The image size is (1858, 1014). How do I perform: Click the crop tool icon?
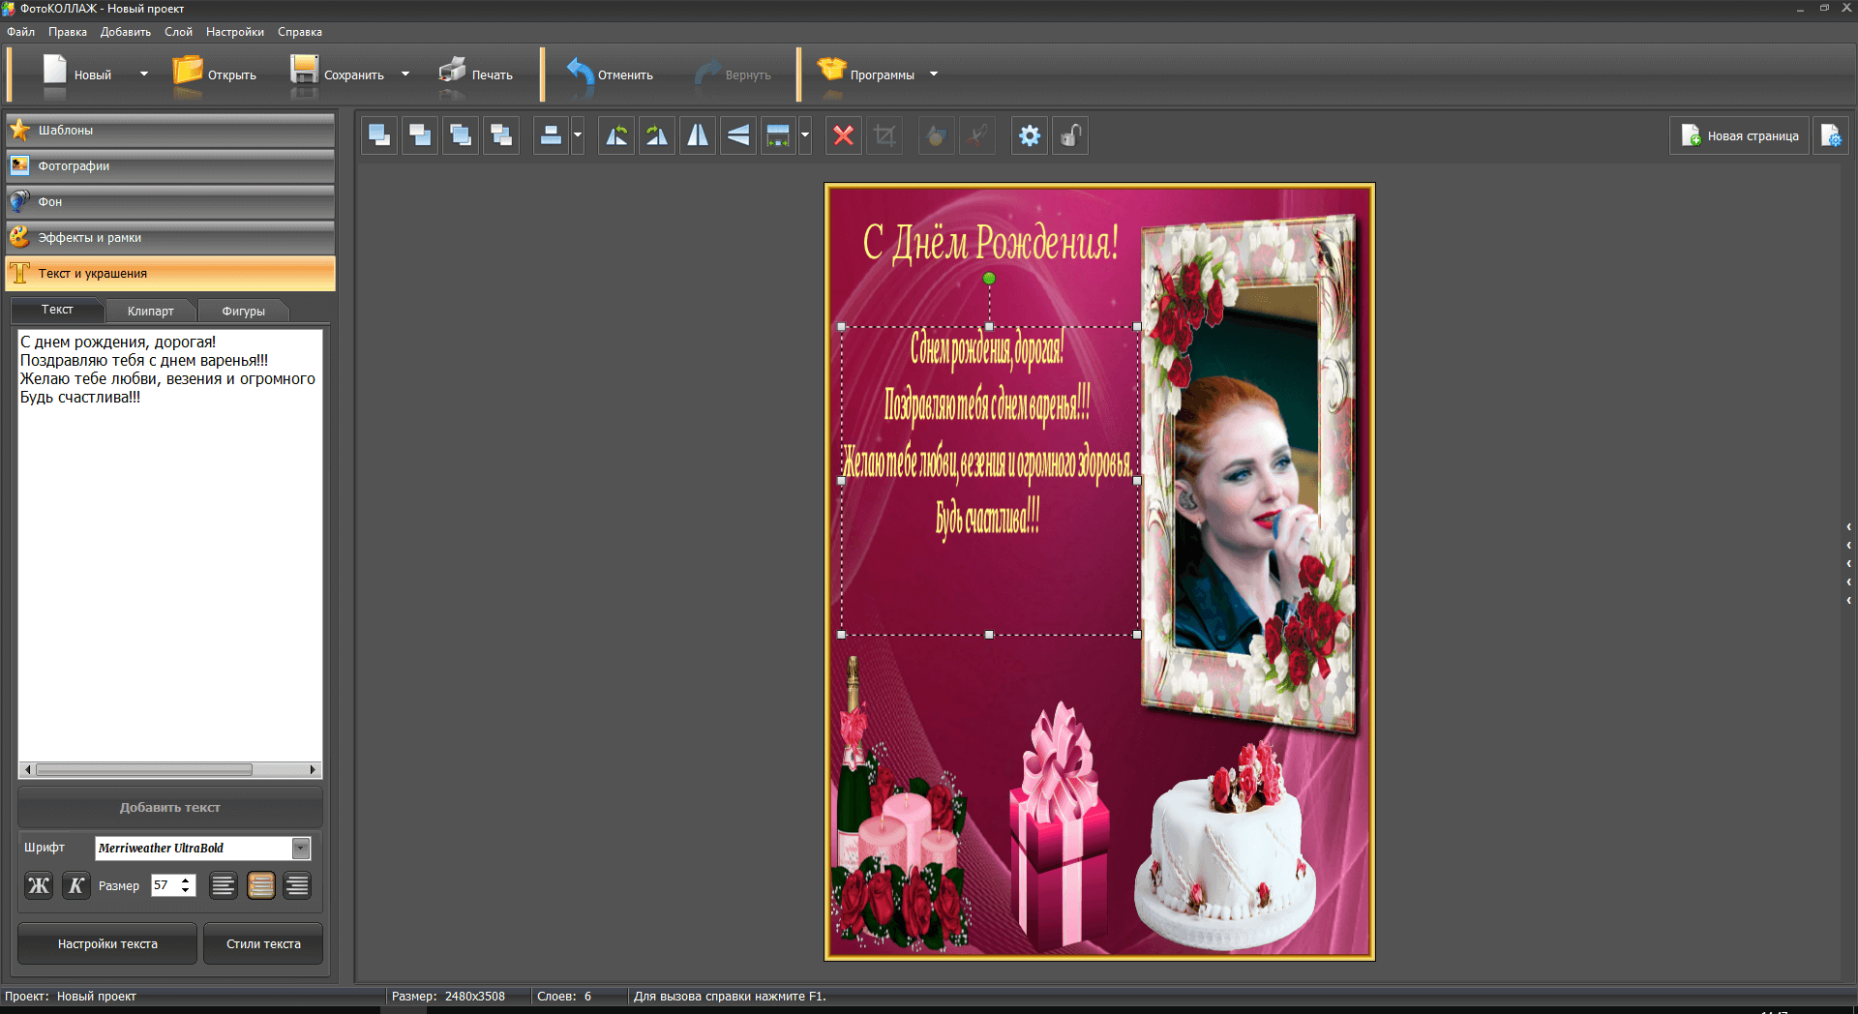click(x=884, y=135)
